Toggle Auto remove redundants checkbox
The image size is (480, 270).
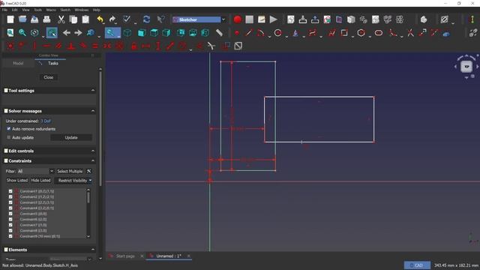pyautogui.click(x=8, y=129)
